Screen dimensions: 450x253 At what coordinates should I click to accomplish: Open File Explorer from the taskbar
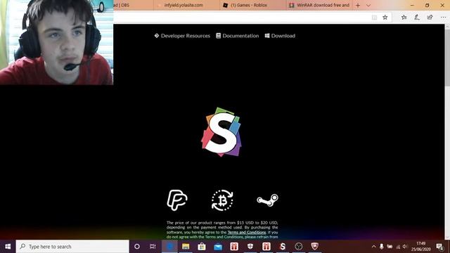[x=186, y=247]
